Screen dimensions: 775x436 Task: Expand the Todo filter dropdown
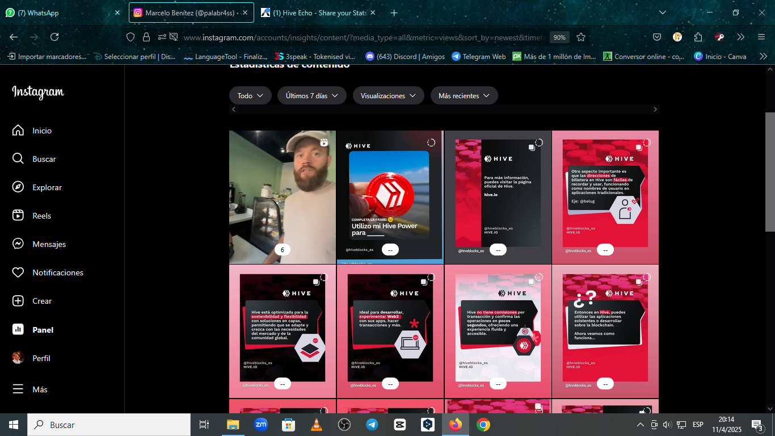coord(250,95)
